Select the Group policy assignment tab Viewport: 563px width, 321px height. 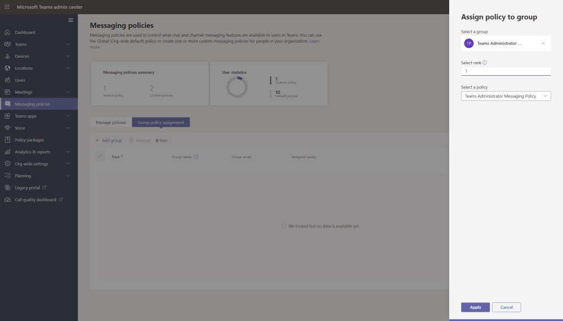pyautogui.click(x=161, y=122)
